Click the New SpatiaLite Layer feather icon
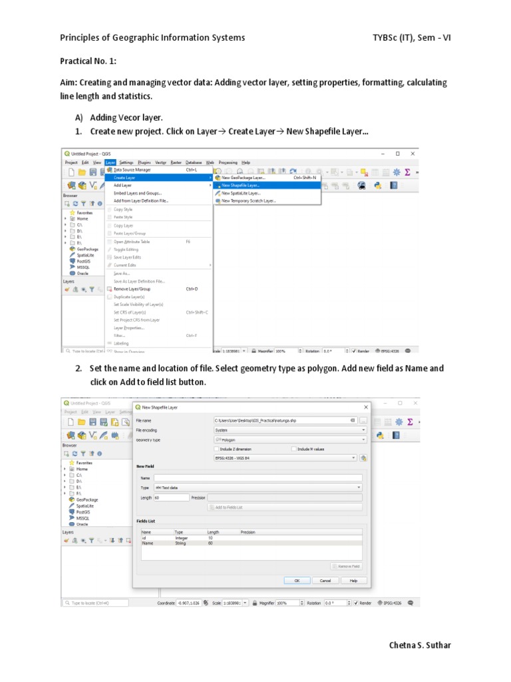The image size is (511, 682). (217, 192)
